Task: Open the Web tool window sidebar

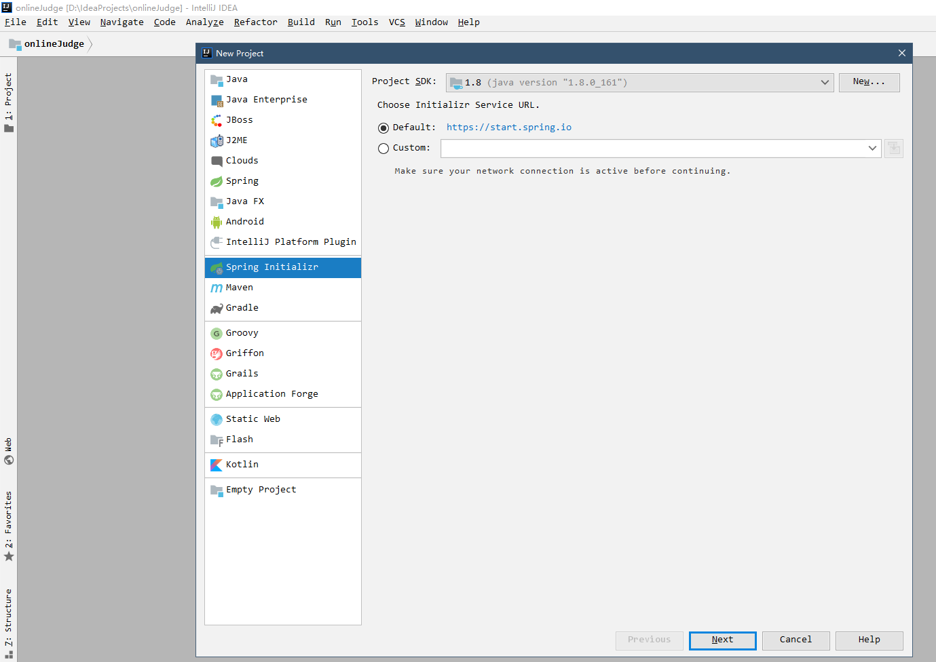Action: pos(9,451)
